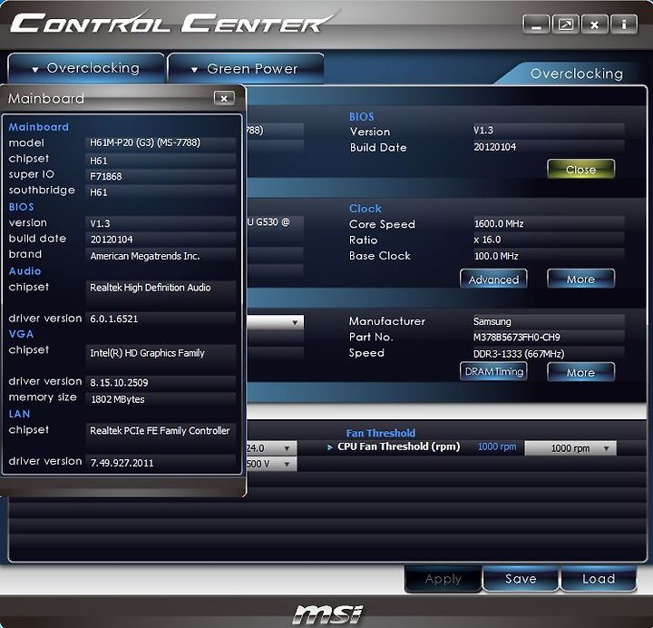The width and height of the screenshot is (653, 628).
Task: Open Advanced clock settings
Action: 493,279
